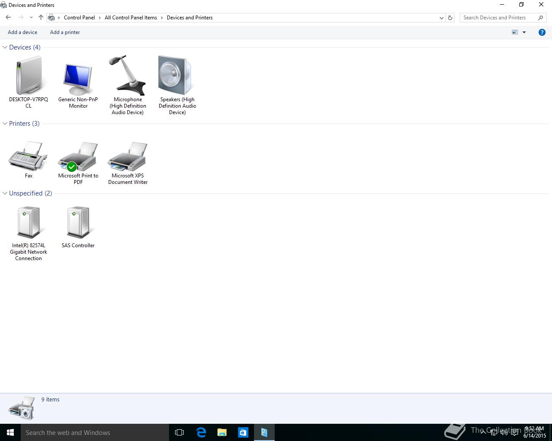
Task: Select the Generic Non-PnP Monitor icon
Action: point(78,79)
